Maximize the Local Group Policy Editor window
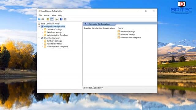This screenshot has height=110, width=196. tap(146, 11)
